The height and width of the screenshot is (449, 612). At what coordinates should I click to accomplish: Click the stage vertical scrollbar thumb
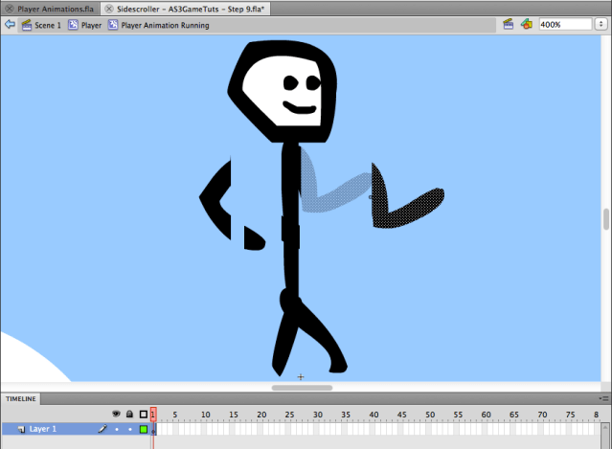point(606,219)
